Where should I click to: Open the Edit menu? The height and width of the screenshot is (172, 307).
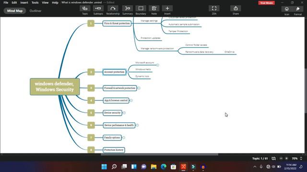click(14, 2)
